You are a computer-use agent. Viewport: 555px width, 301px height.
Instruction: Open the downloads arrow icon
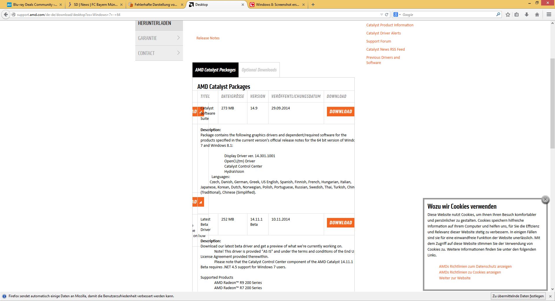click(527, 14)
